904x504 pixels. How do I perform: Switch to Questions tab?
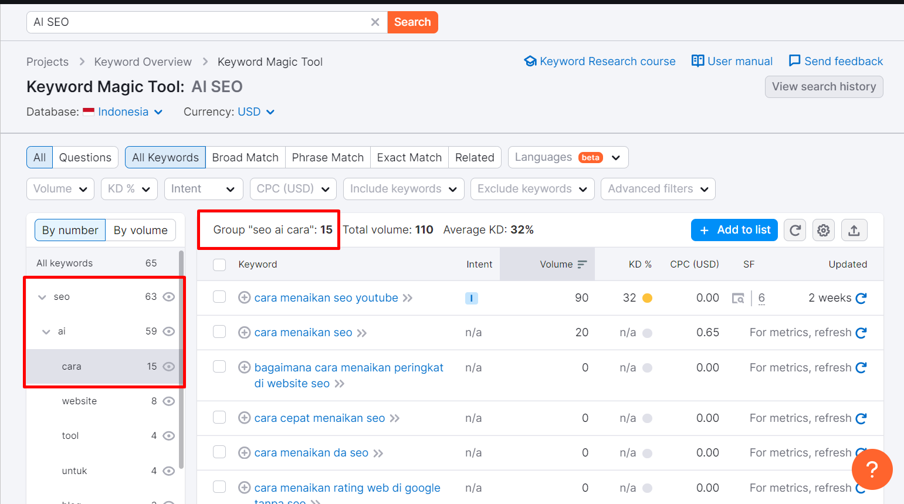pyautogui.click(x=85, y=157)
